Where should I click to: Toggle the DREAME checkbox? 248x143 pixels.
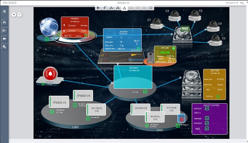pos(207,118)
